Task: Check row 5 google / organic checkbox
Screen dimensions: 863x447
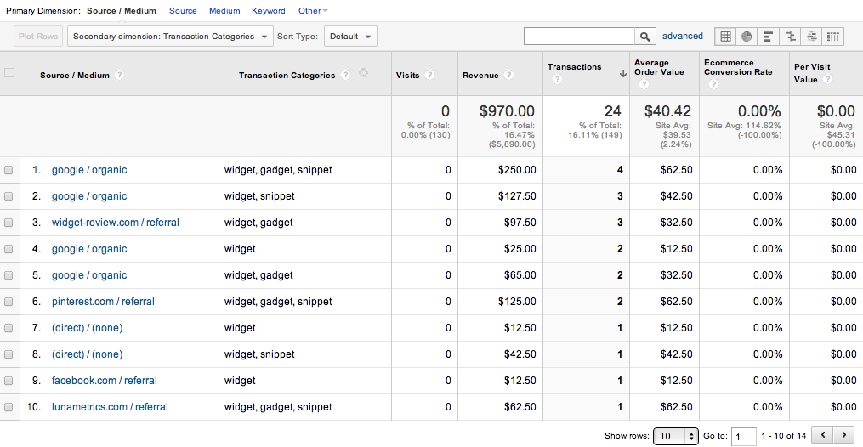Action: [x=9, y=275]
